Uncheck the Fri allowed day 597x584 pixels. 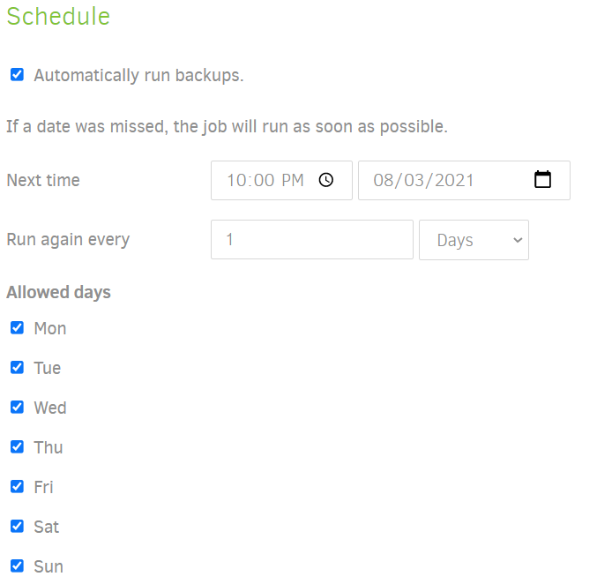(17, 486)
